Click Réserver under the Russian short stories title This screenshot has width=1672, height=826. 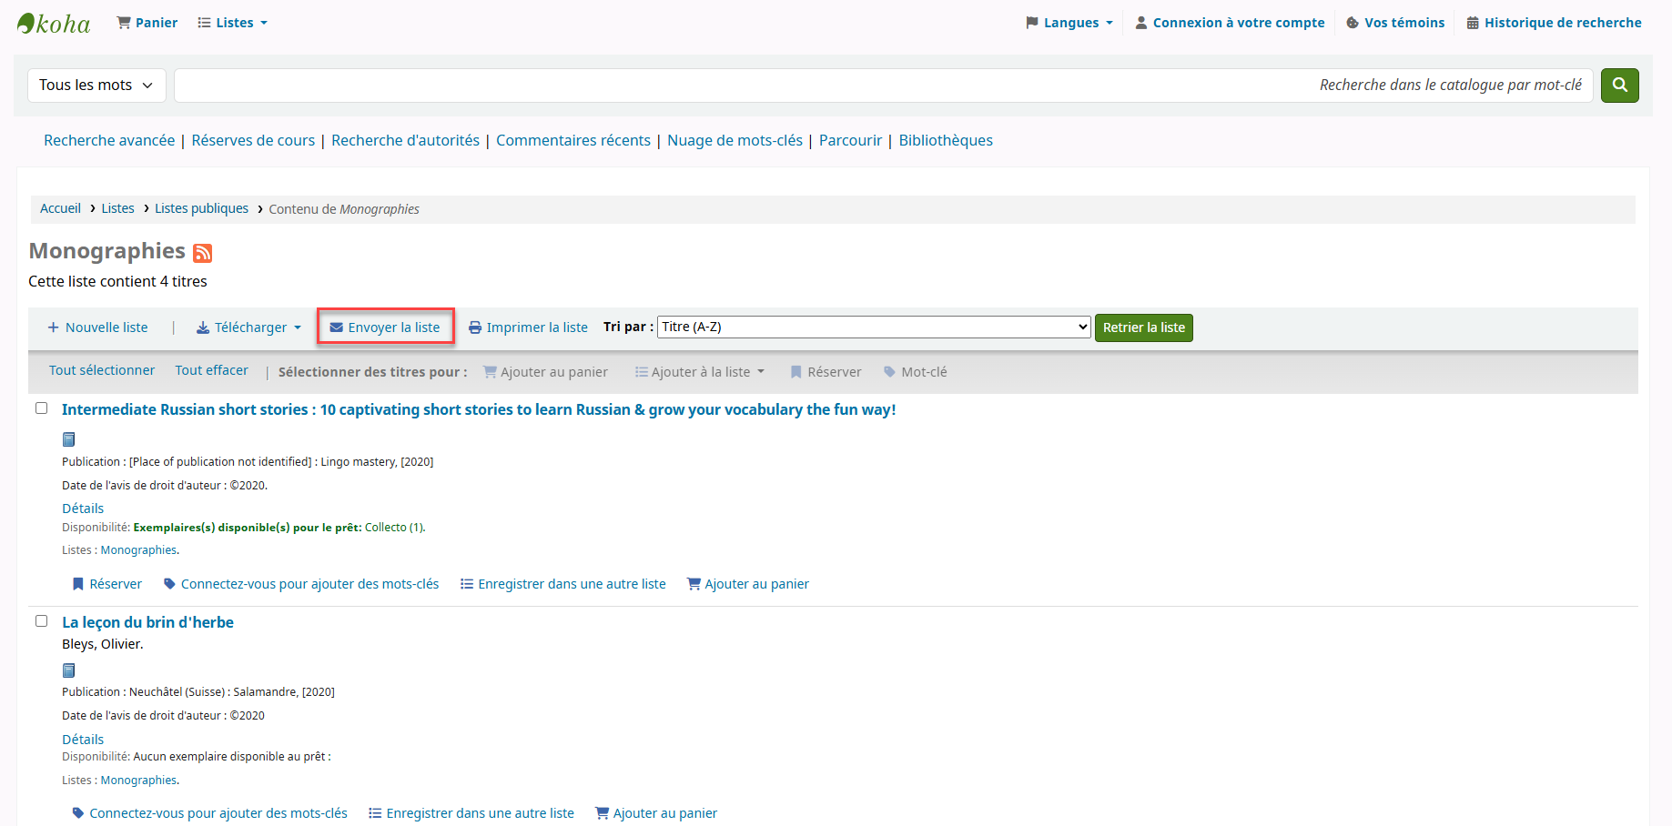pos(107,584)
